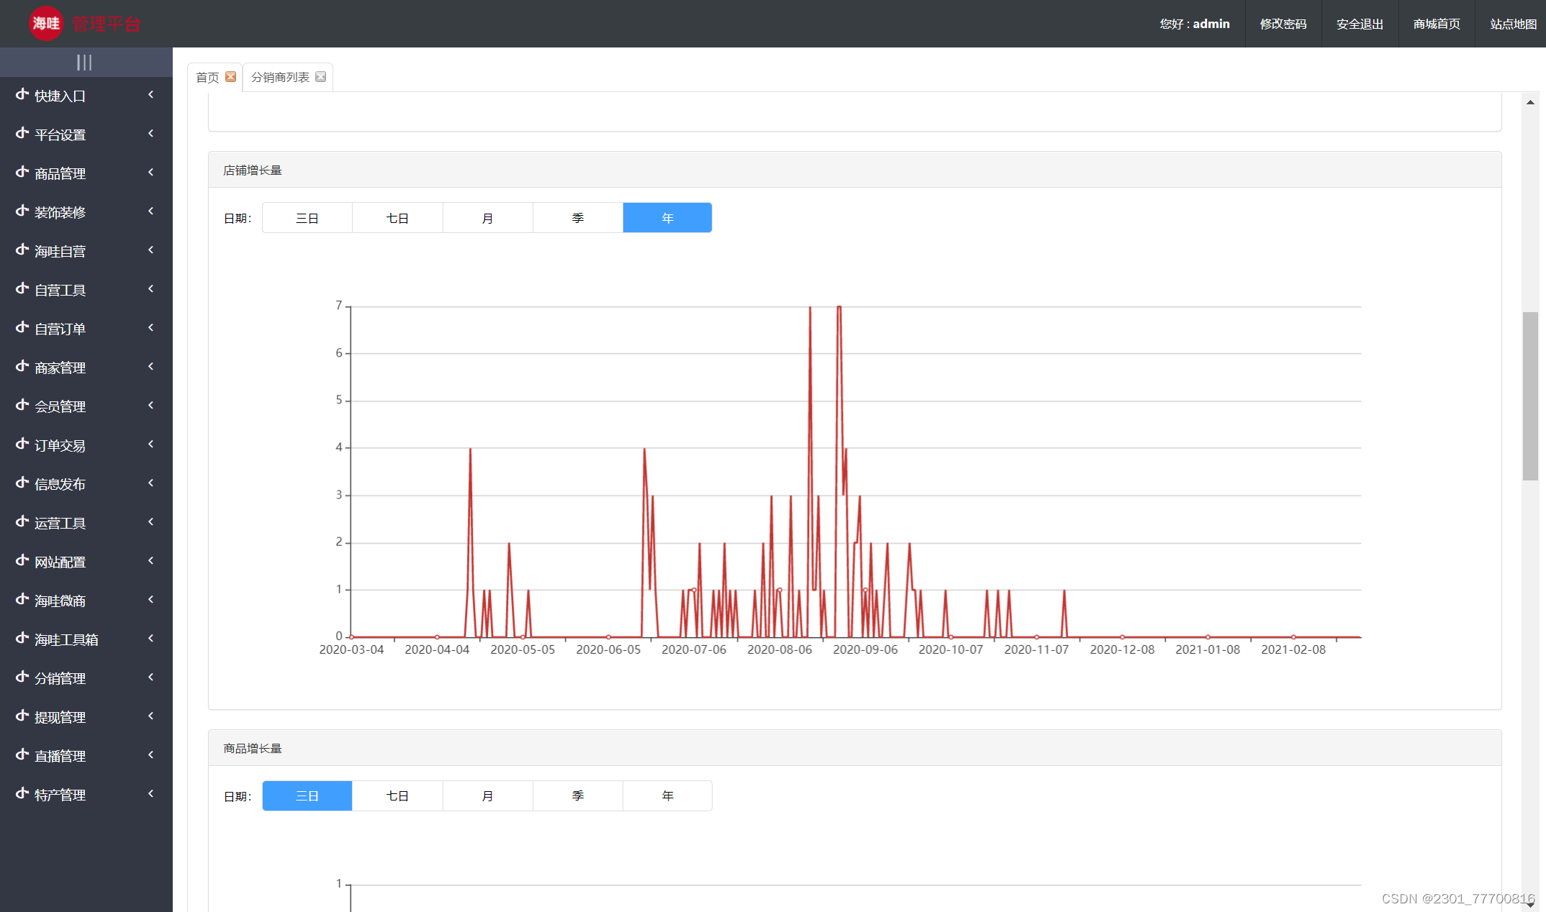
Task: Click the icon beside 平台设置
Action: (22, 133)
